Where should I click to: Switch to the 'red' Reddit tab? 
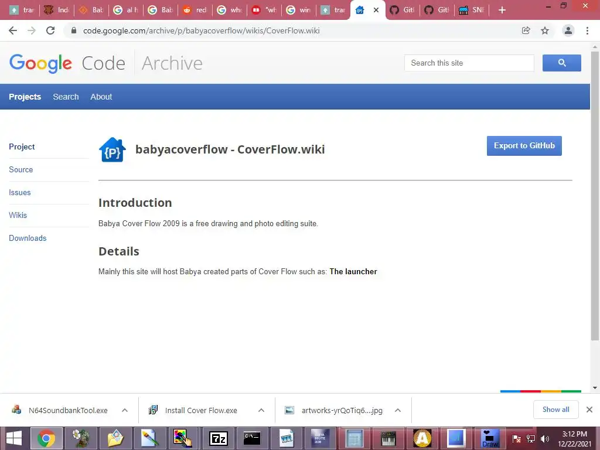(195, 10)
